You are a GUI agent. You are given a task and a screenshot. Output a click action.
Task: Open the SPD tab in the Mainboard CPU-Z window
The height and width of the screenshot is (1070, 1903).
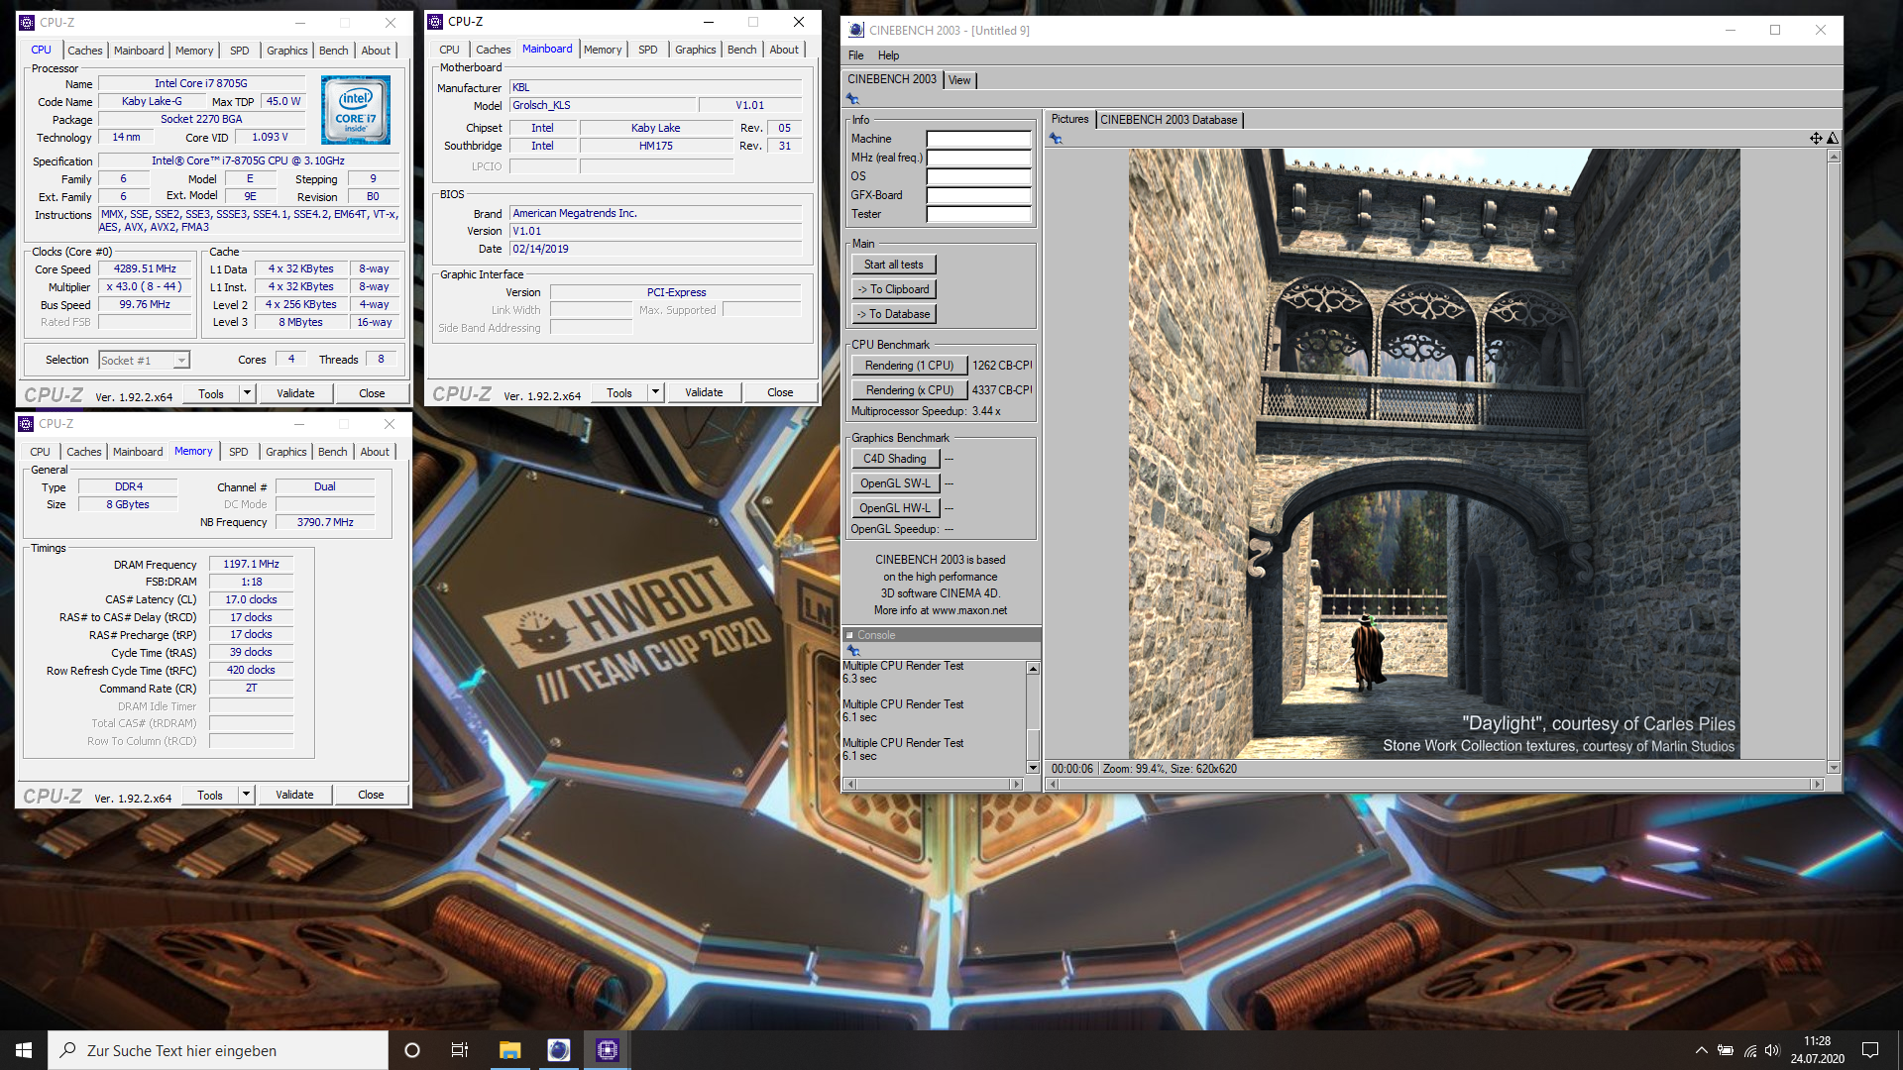(x=647, y=50)
